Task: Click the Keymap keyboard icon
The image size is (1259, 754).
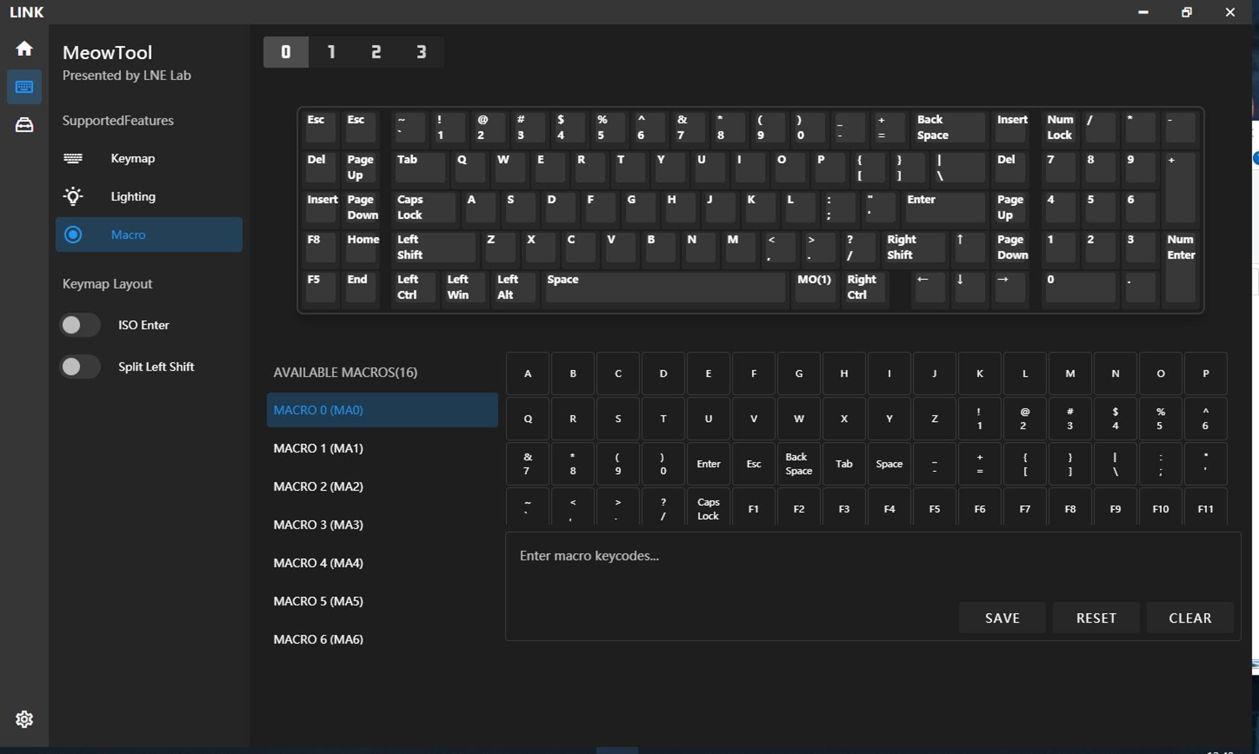Action: (73, 159)
